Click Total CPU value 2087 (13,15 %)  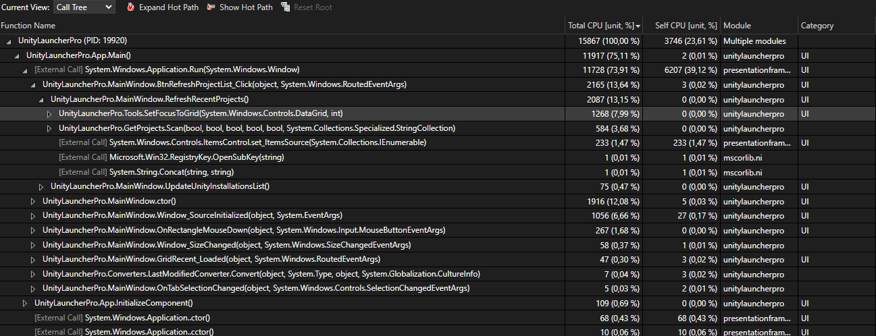613,99
